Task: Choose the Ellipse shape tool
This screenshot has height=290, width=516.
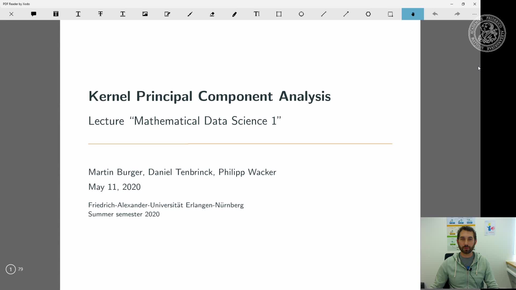Action: click(x=301, y=14)
